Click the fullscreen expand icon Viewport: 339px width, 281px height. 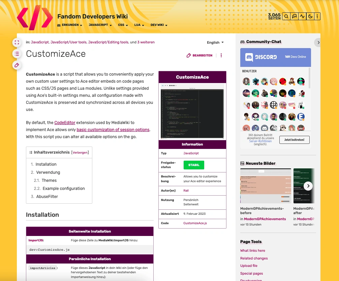click(17, 42)
